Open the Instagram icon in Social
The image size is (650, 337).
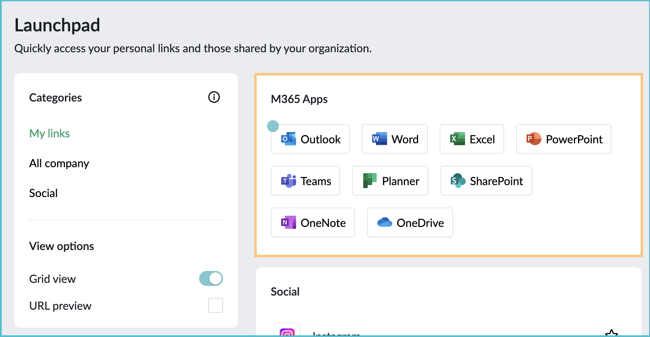(287, 332)
